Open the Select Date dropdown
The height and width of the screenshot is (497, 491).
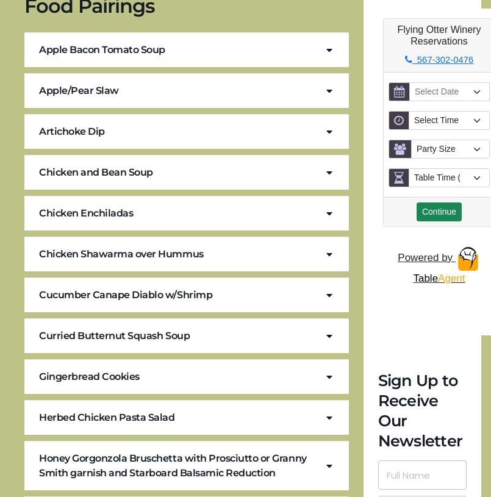449,92
